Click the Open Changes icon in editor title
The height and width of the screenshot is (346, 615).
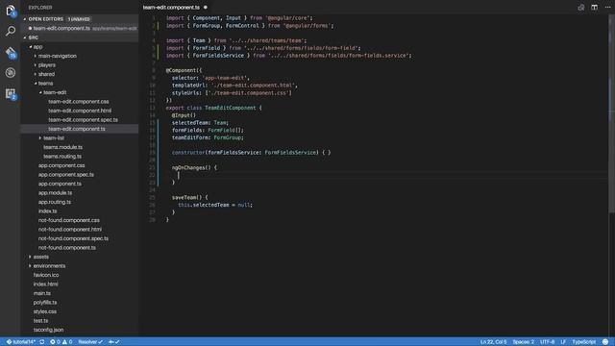pyautogui.click(x=580, y=8)
